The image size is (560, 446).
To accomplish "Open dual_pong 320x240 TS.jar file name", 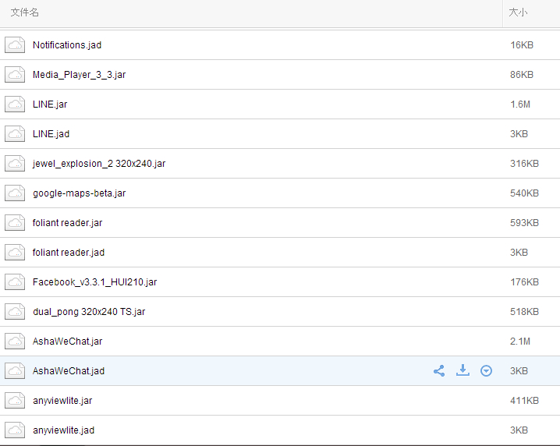I will click(89, 312).
